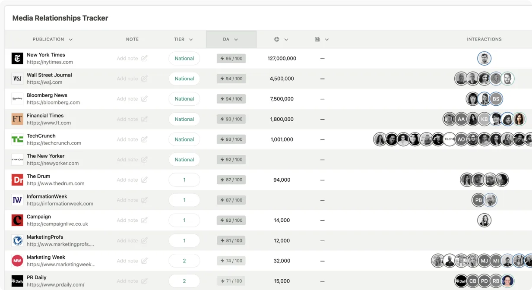Open https://nytimes.com link
The image size is (532, 290).
(x=50, y=62)
